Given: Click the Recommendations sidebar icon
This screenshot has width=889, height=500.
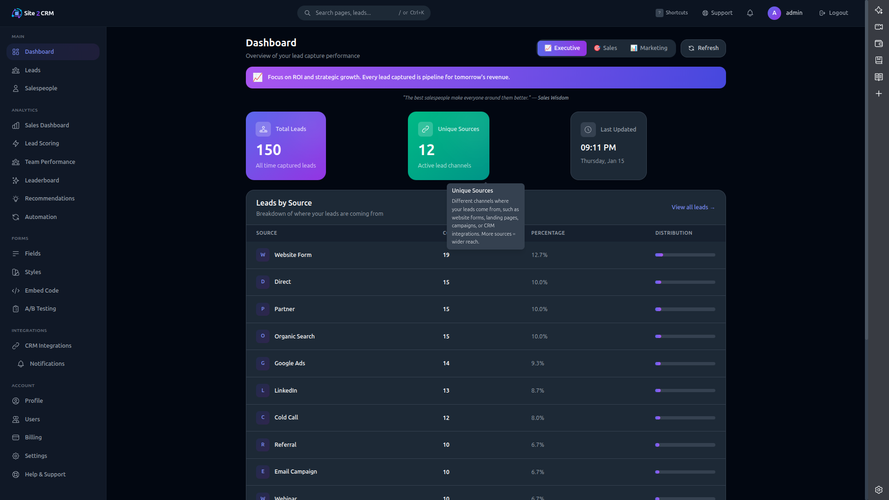Looking at the screenshot, I should [x=16, y=199].
